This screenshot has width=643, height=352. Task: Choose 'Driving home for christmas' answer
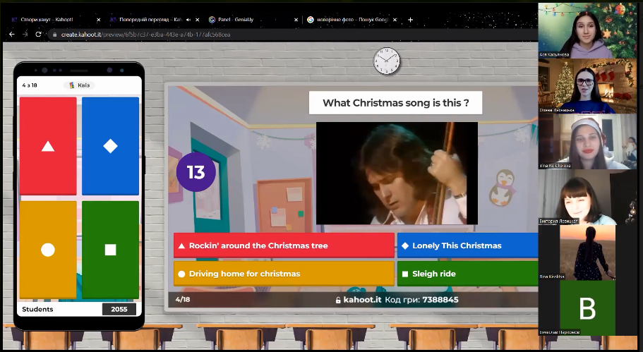(x=284, y=274)
